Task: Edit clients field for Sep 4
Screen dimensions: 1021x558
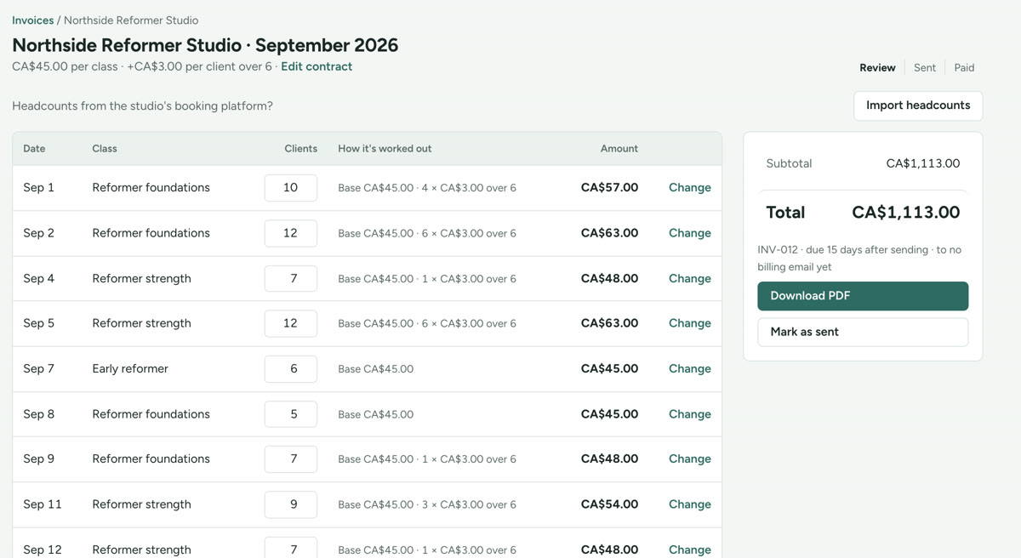Action: pyautogui.click(x=290, y=278)
